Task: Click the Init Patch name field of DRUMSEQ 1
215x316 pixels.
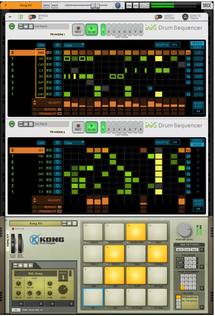Action: coord(52,27)
